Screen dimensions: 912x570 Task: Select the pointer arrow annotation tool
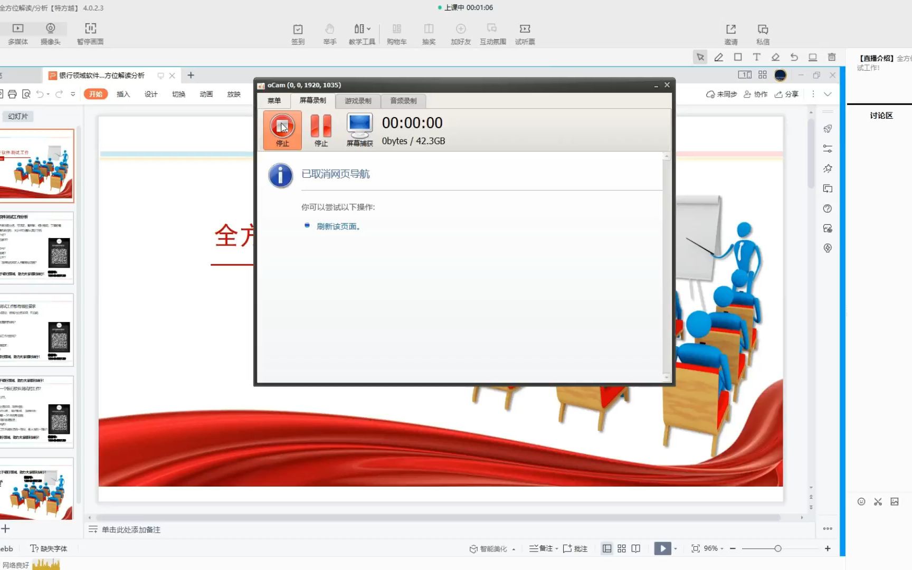click(700, 57)
